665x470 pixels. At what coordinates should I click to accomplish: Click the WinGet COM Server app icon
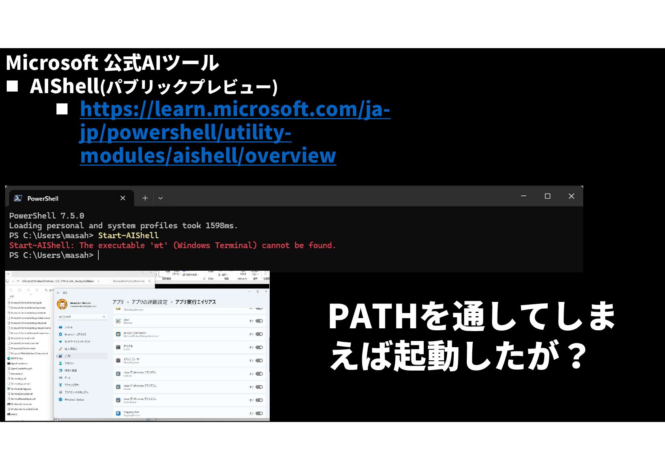[x=118, y=334]
